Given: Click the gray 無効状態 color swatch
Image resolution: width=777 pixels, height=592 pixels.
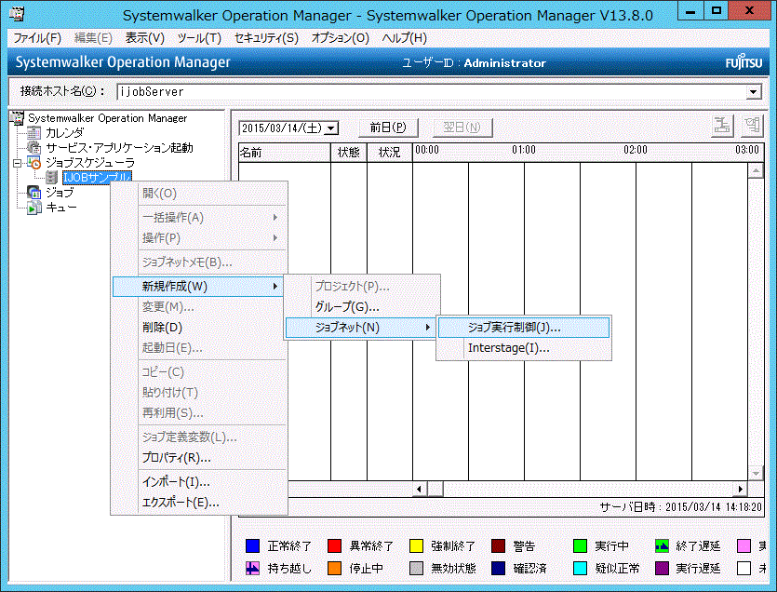Looking at the screenshot, I should [416, 568].
